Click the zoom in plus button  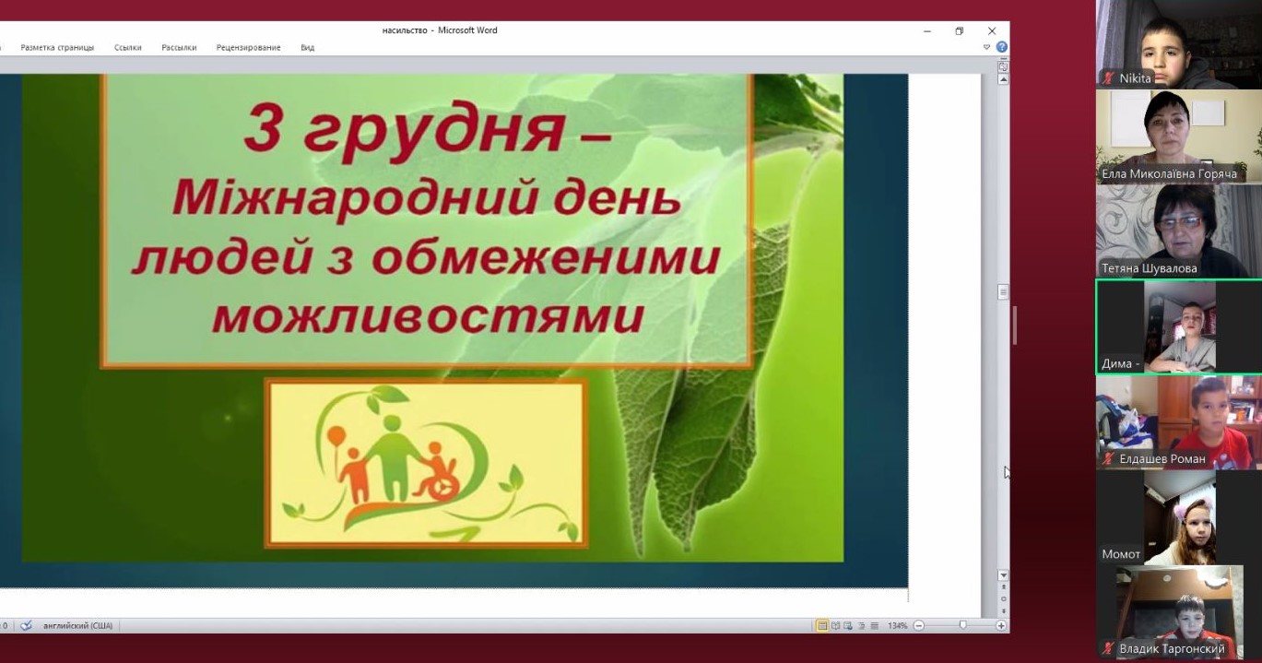(x=1001, y=625)
